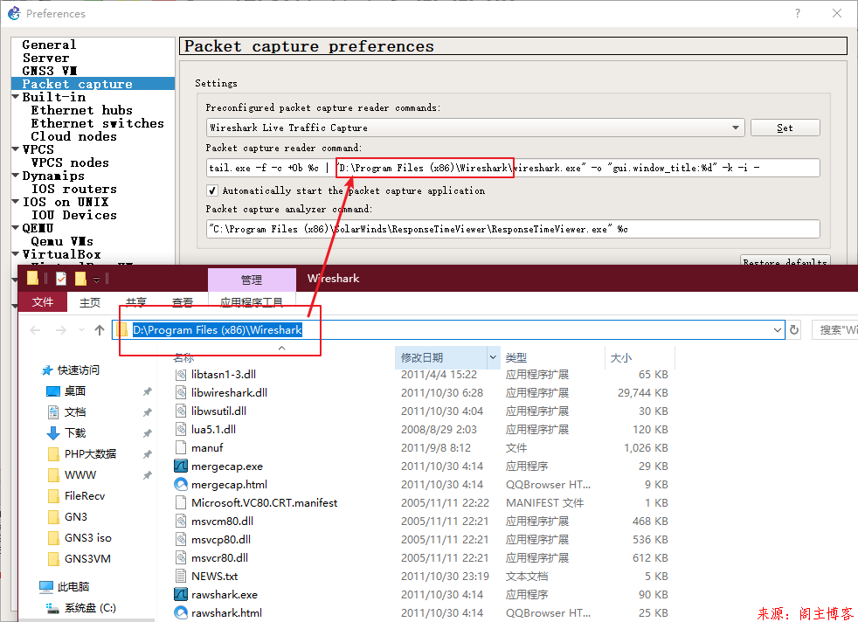
Task: Click the packet capture reader command field
Action: tap(513, 168)
